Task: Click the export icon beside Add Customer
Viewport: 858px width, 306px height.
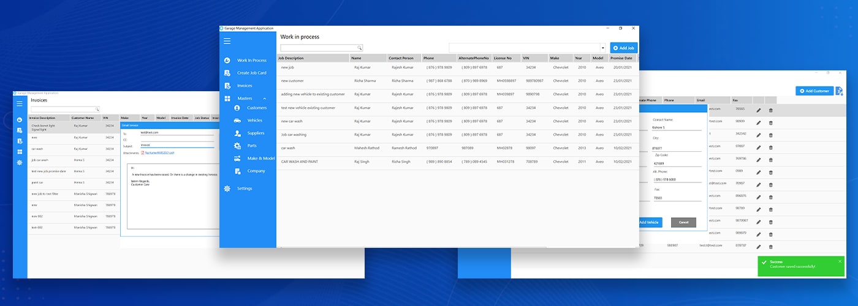Action: click(x=840, y=91)
